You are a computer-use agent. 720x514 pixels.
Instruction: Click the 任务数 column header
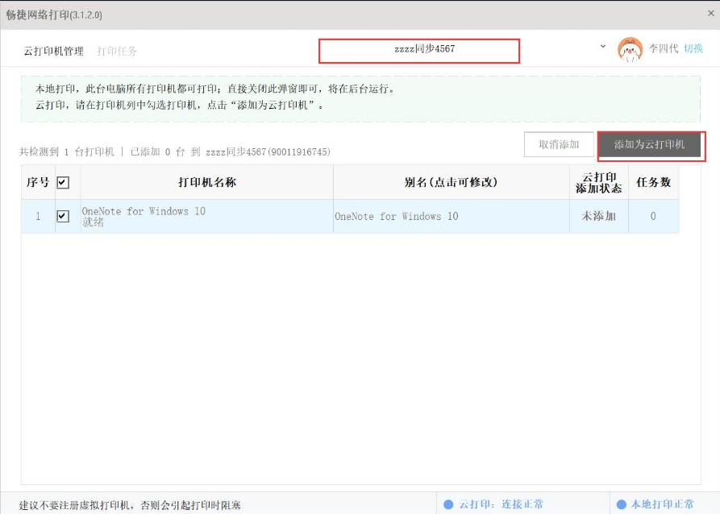point(653,183)
